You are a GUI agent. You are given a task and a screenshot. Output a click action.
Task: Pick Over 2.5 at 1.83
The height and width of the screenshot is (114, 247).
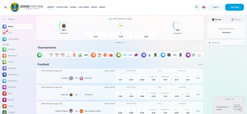153,78
